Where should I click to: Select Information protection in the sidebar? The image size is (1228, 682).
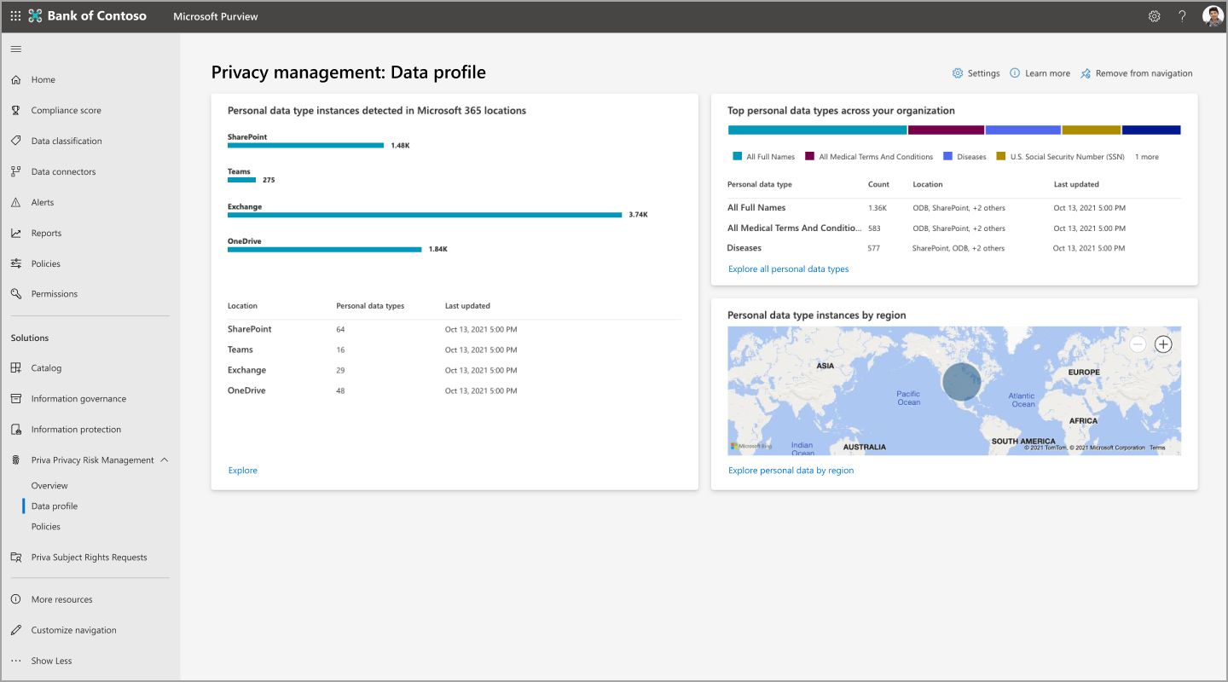click(x=76, y=430)
